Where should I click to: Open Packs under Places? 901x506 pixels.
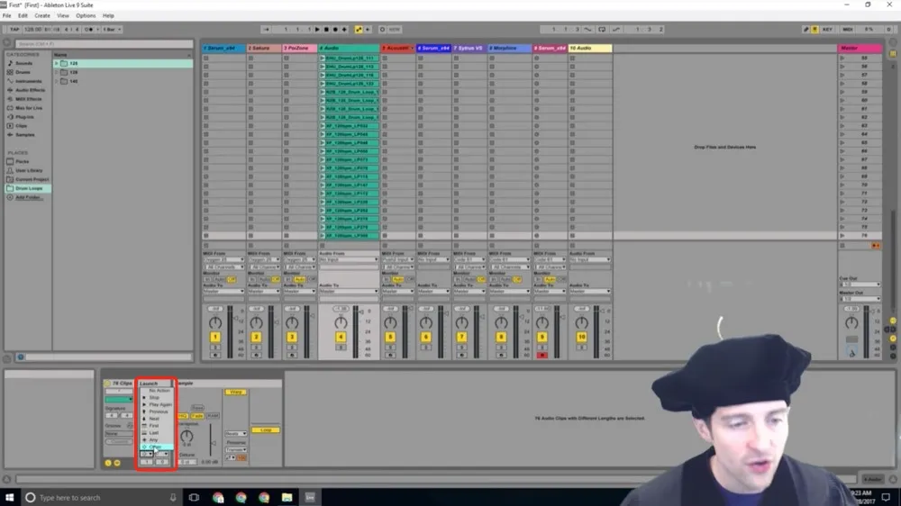point(22,161)
